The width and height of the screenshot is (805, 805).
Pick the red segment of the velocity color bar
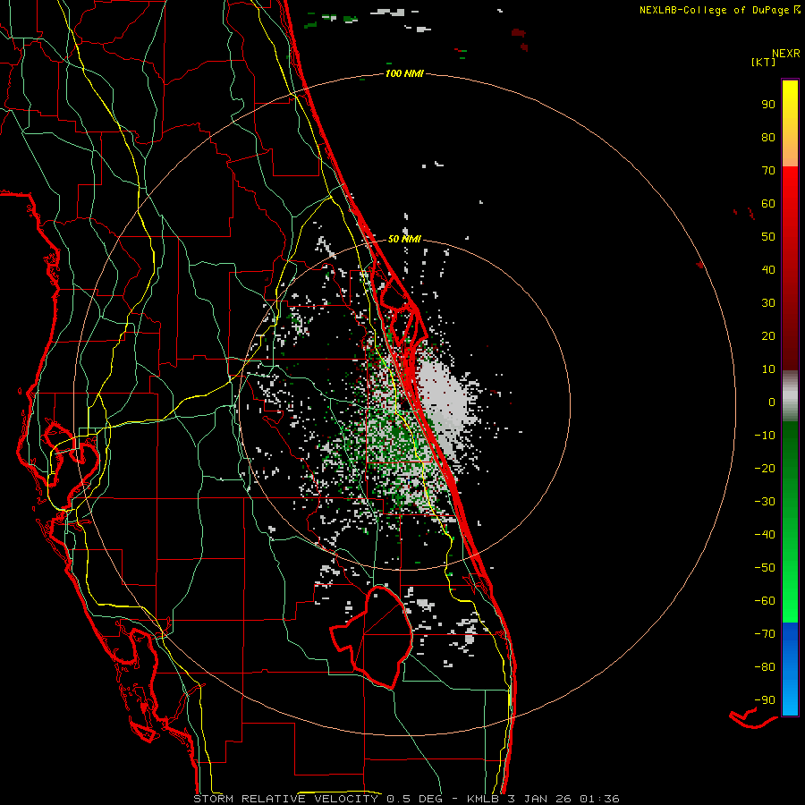(790, 268)
